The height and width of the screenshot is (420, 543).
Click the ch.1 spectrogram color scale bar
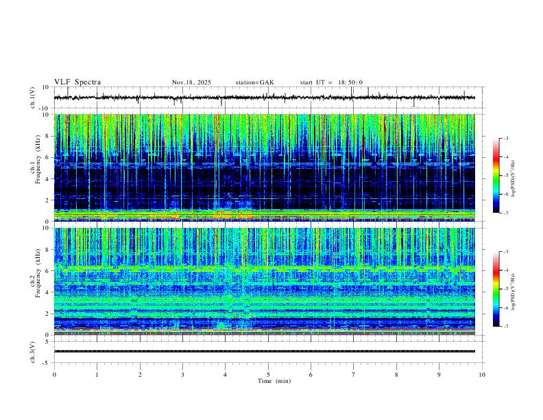[x=496, y=176]
